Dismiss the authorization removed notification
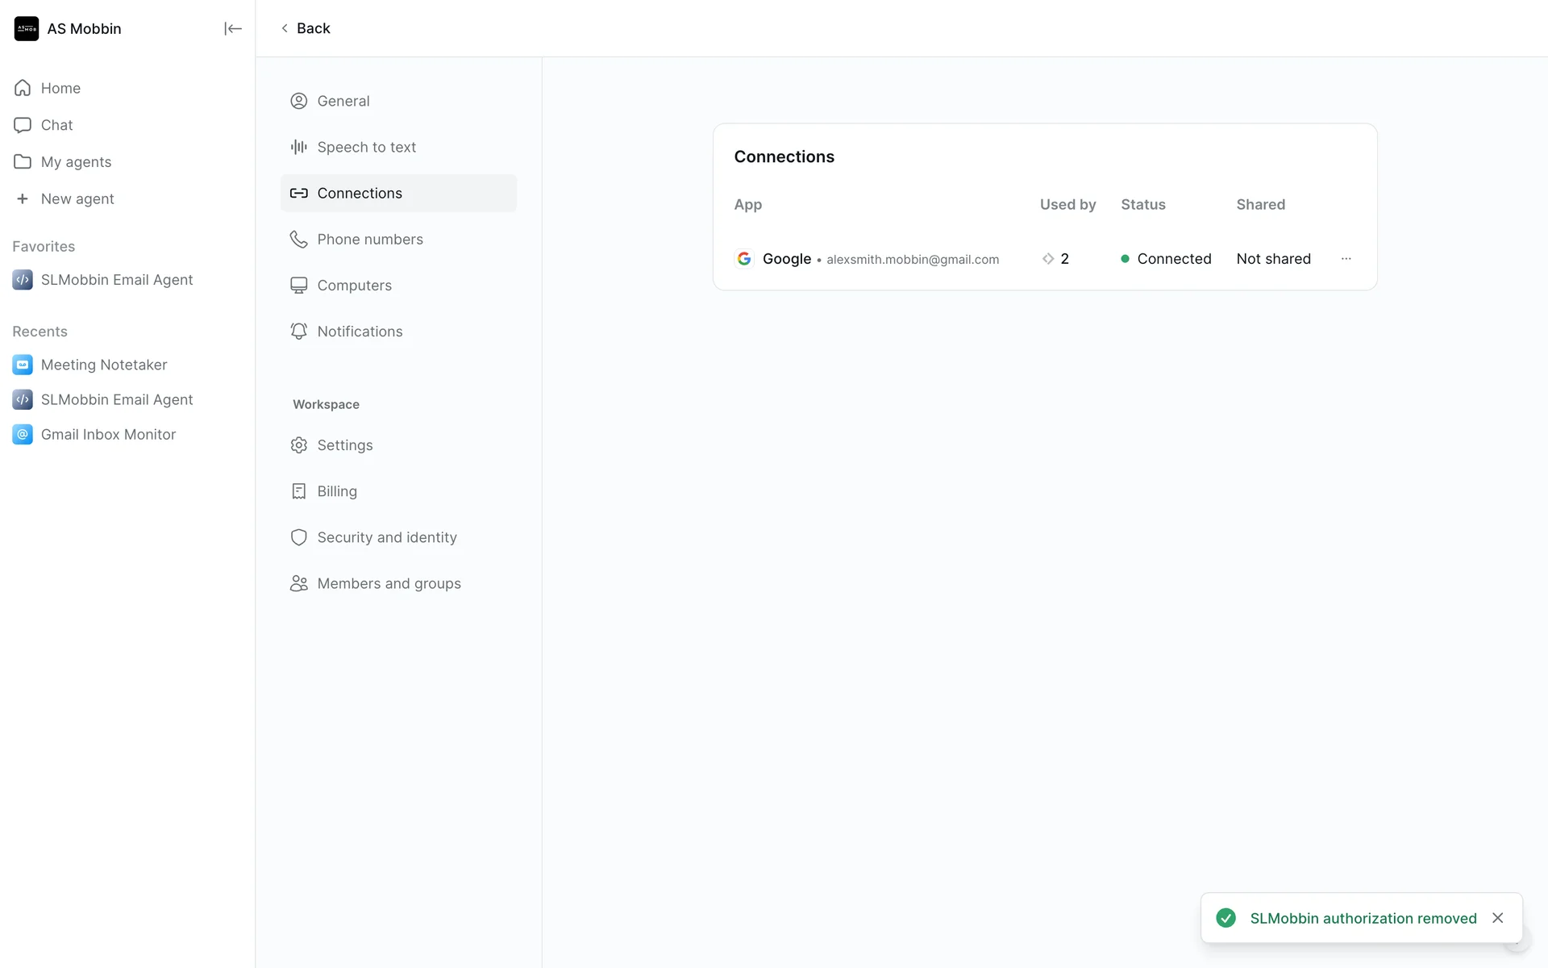Screen dimensions: 1548x968 1497,918
